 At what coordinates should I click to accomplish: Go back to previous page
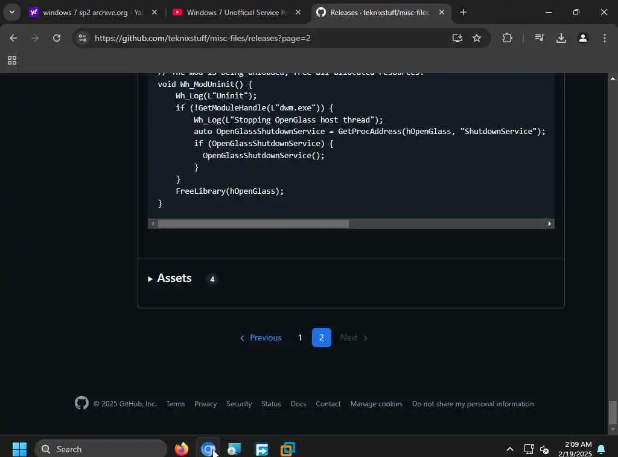point(13,38)
